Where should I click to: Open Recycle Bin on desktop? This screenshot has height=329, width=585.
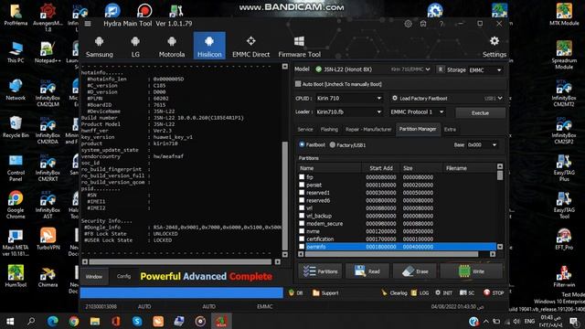pyautogui.click(x=16, y=127)
